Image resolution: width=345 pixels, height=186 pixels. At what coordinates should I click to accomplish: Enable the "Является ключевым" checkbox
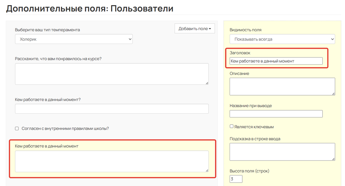tap(231, 126)
